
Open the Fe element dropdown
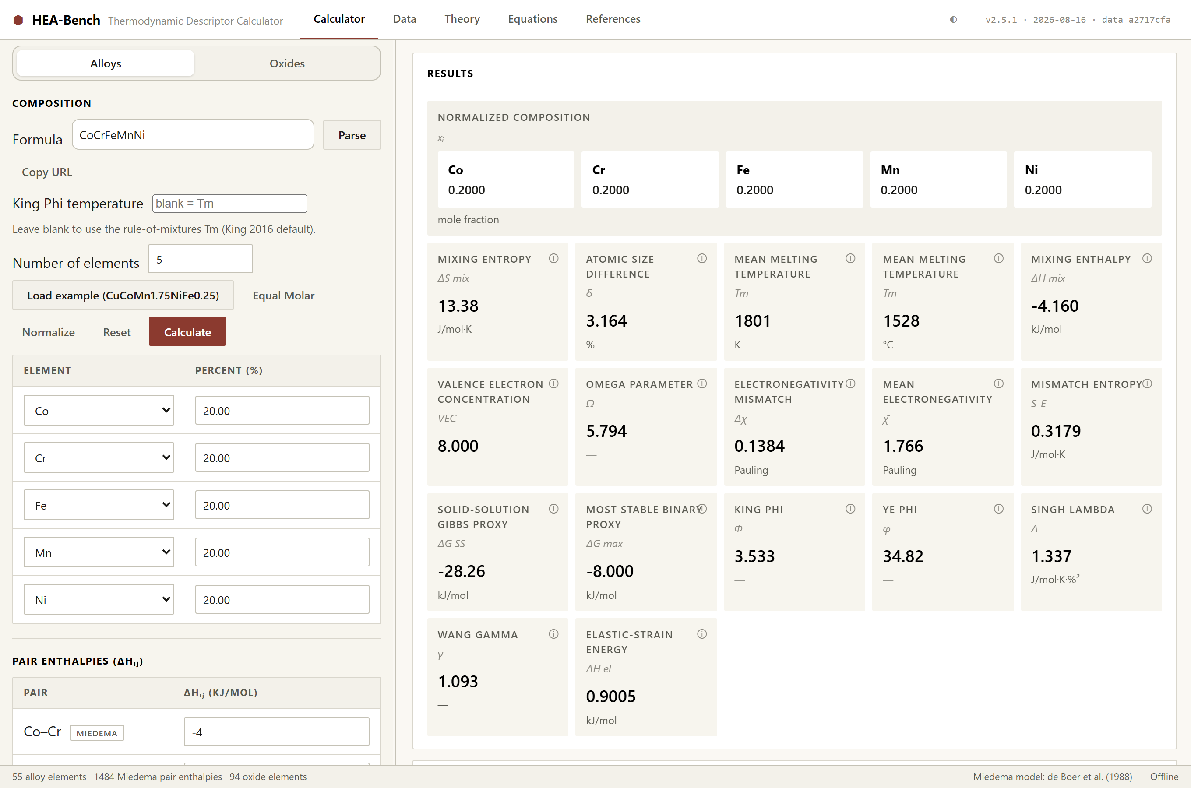pyautogui.click(x=99, y=505)
